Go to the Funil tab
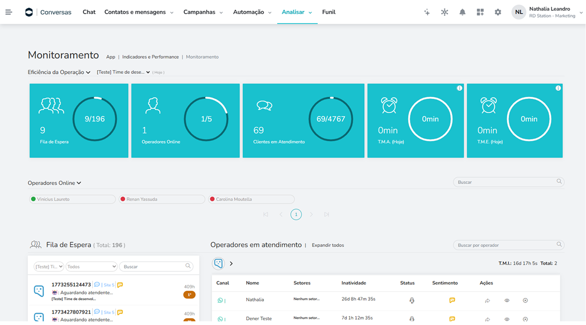The height and width of the screenshot is (325, 586). point(329,12)
